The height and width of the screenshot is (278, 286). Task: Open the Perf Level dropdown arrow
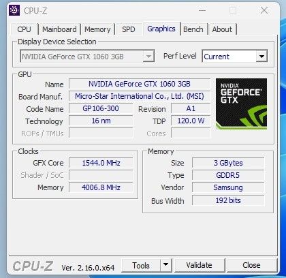pyautogui.click(x=261, y=57)
